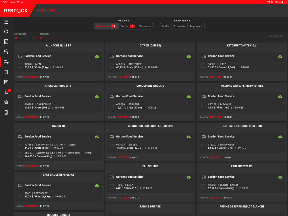288x216 pixels.
Task: Switch to Transfers To receive tab
Action: 179,26
